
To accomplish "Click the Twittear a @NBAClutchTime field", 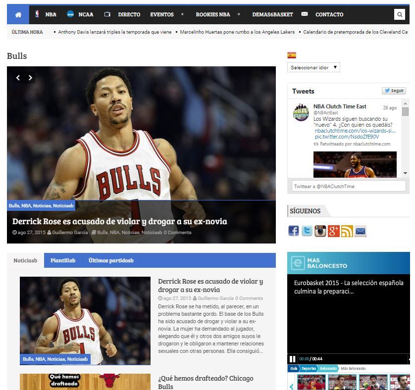I will 349,186.
